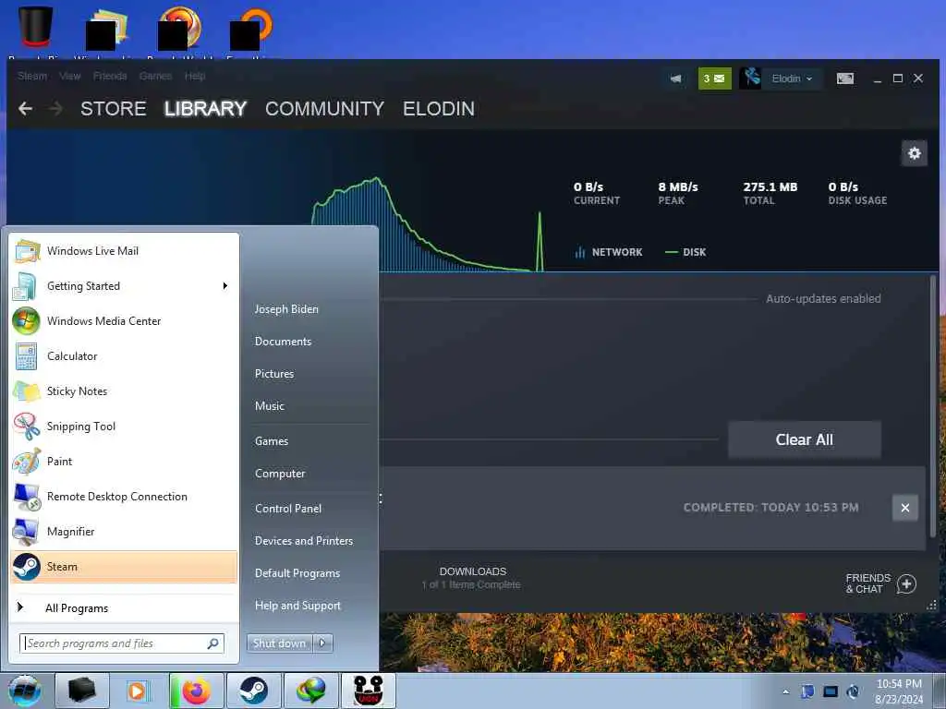
Task: Switch to Steam on the taskbar
Action: coord(254,691)
